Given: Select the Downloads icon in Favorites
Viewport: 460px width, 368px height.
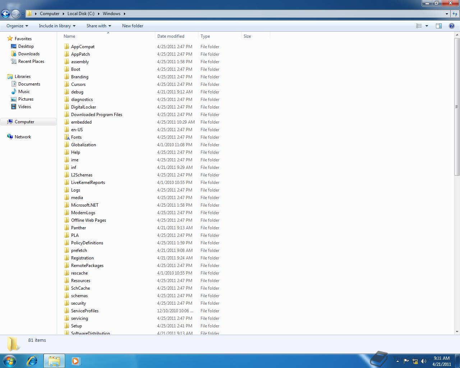Looking at the screenshot, I should 14,54.
